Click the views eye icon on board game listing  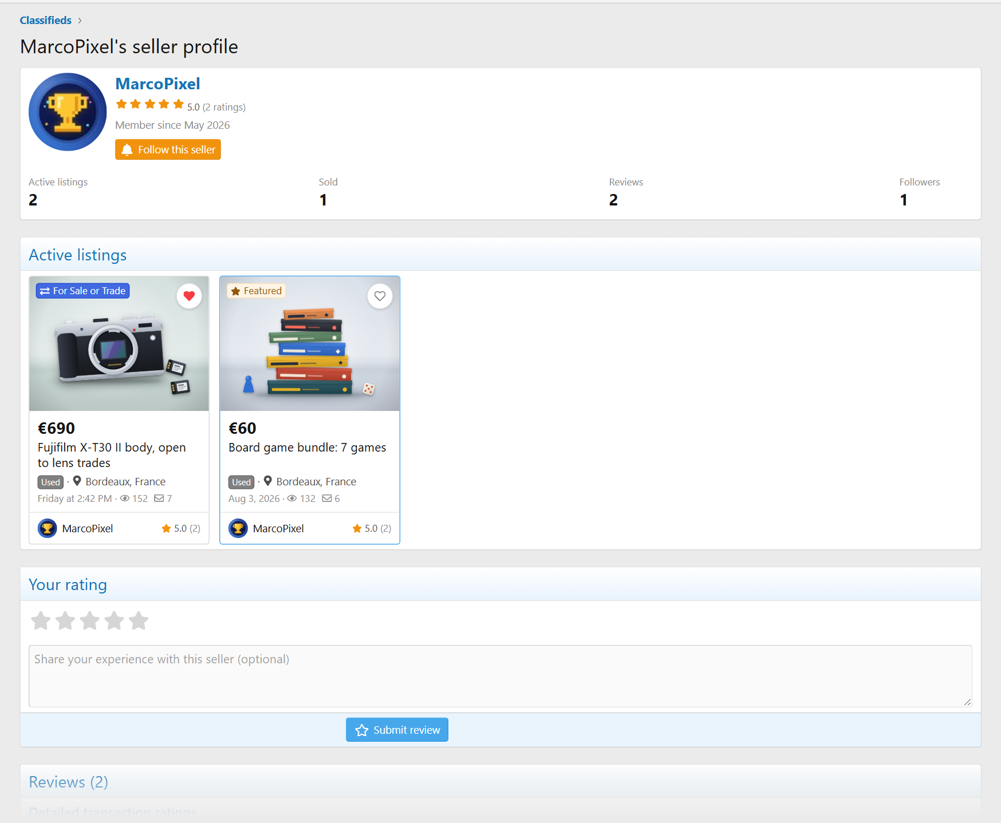pyautogui.click(x=292, y=498)
